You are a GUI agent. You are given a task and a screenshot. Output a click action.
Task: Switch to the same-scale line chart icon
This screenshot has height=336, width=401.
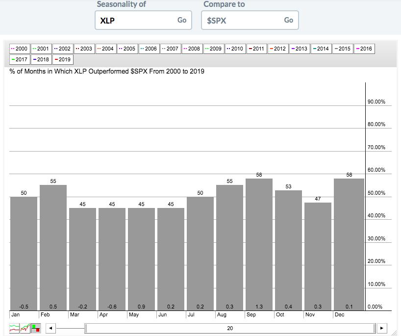(x=25, y=328)
